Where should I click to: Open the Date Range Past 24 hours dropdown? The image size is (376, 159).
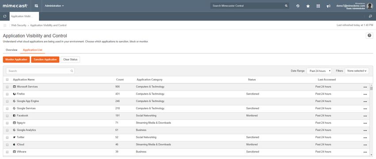tap(319, 71)
